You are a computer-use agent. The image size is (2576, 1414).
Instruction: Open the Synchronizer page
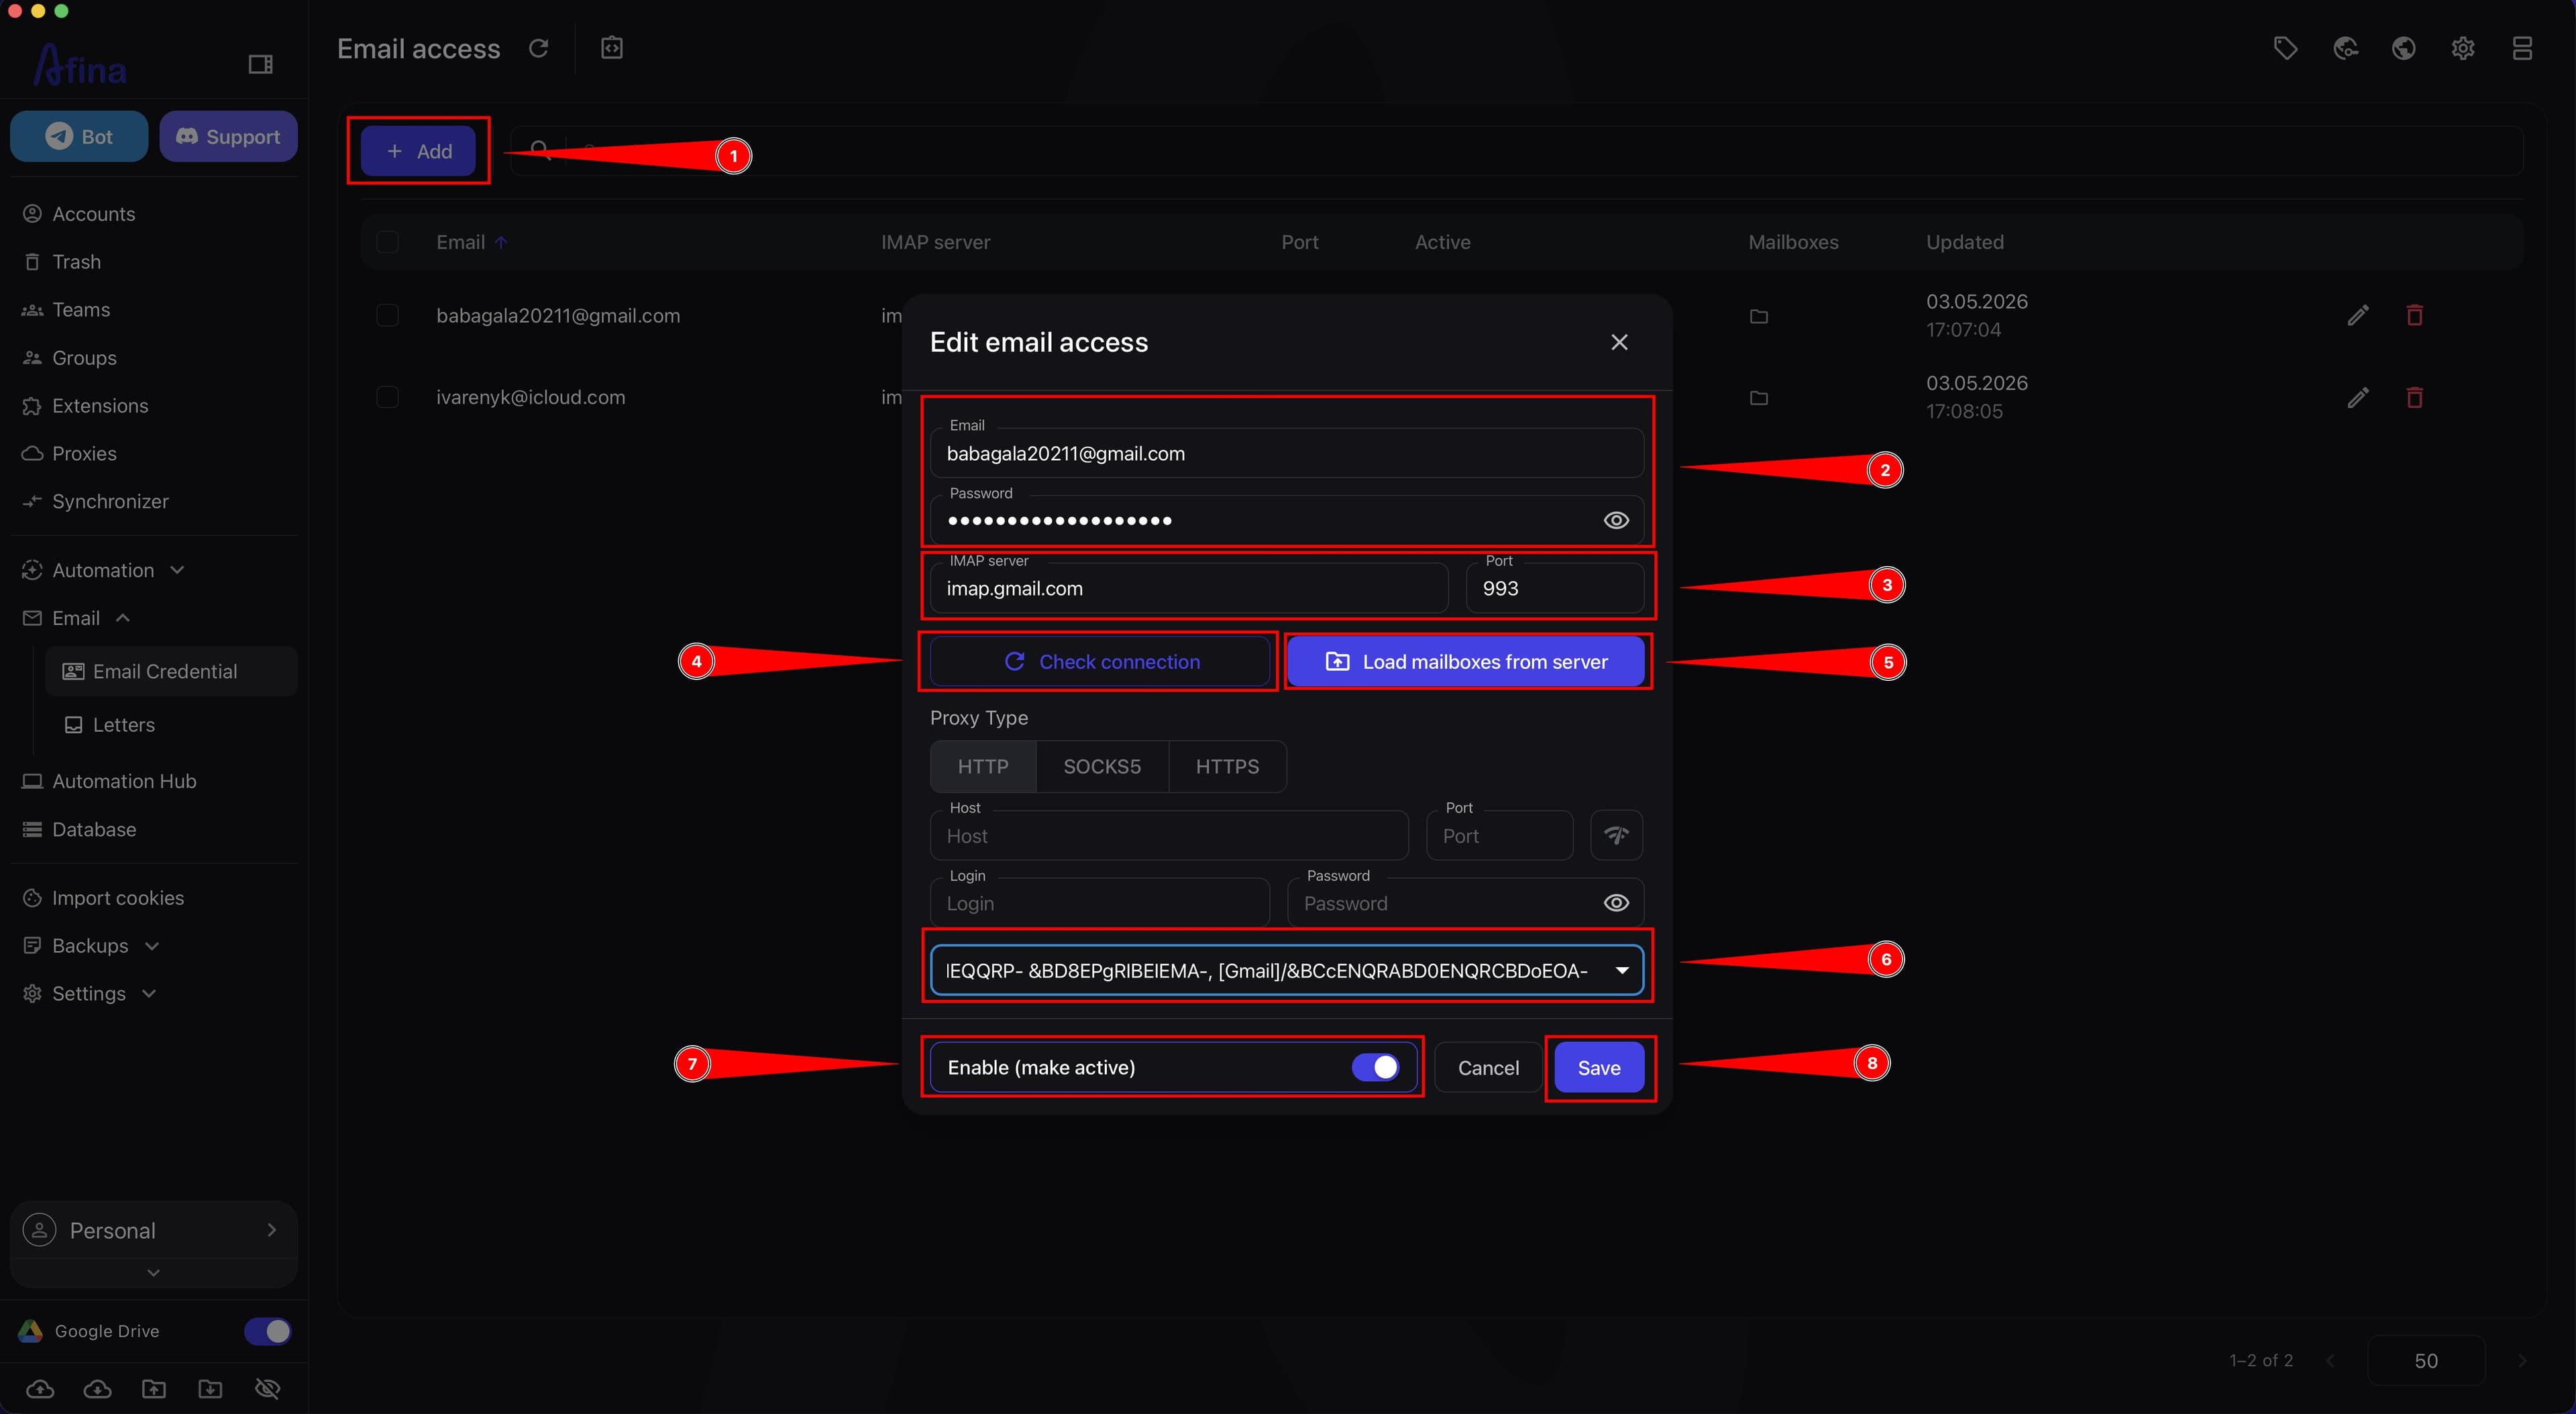pos(110,501)
